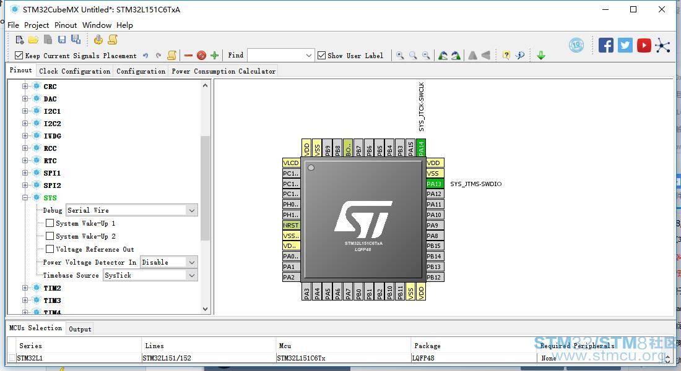This screenshot has width=681, height=371.
Task: Expand the CRC tree node
Action: (25, 87)
